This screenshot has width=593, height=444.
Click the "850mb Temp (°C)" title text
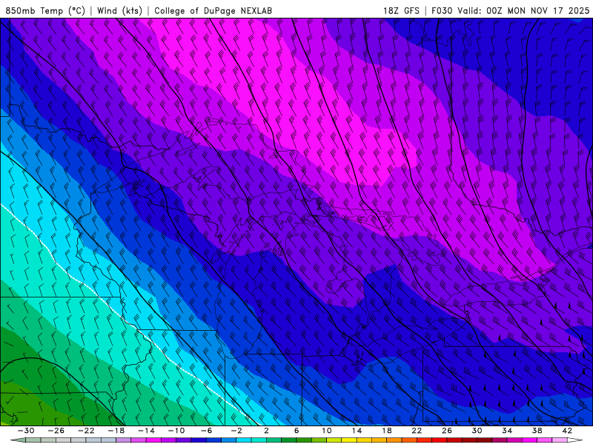(x=45, y=11)
